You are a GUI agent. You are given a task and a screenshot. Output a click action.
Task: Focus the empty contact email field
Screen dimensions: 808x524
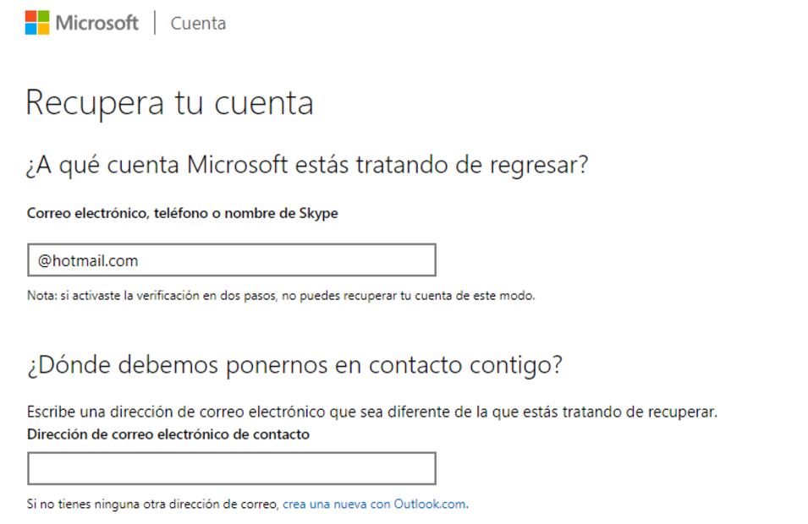coord(231,468)
